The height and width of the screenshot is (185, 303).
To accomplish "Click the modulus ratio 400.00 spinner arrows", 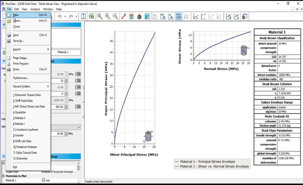I will pyautogui.click(x=66, y=107).
